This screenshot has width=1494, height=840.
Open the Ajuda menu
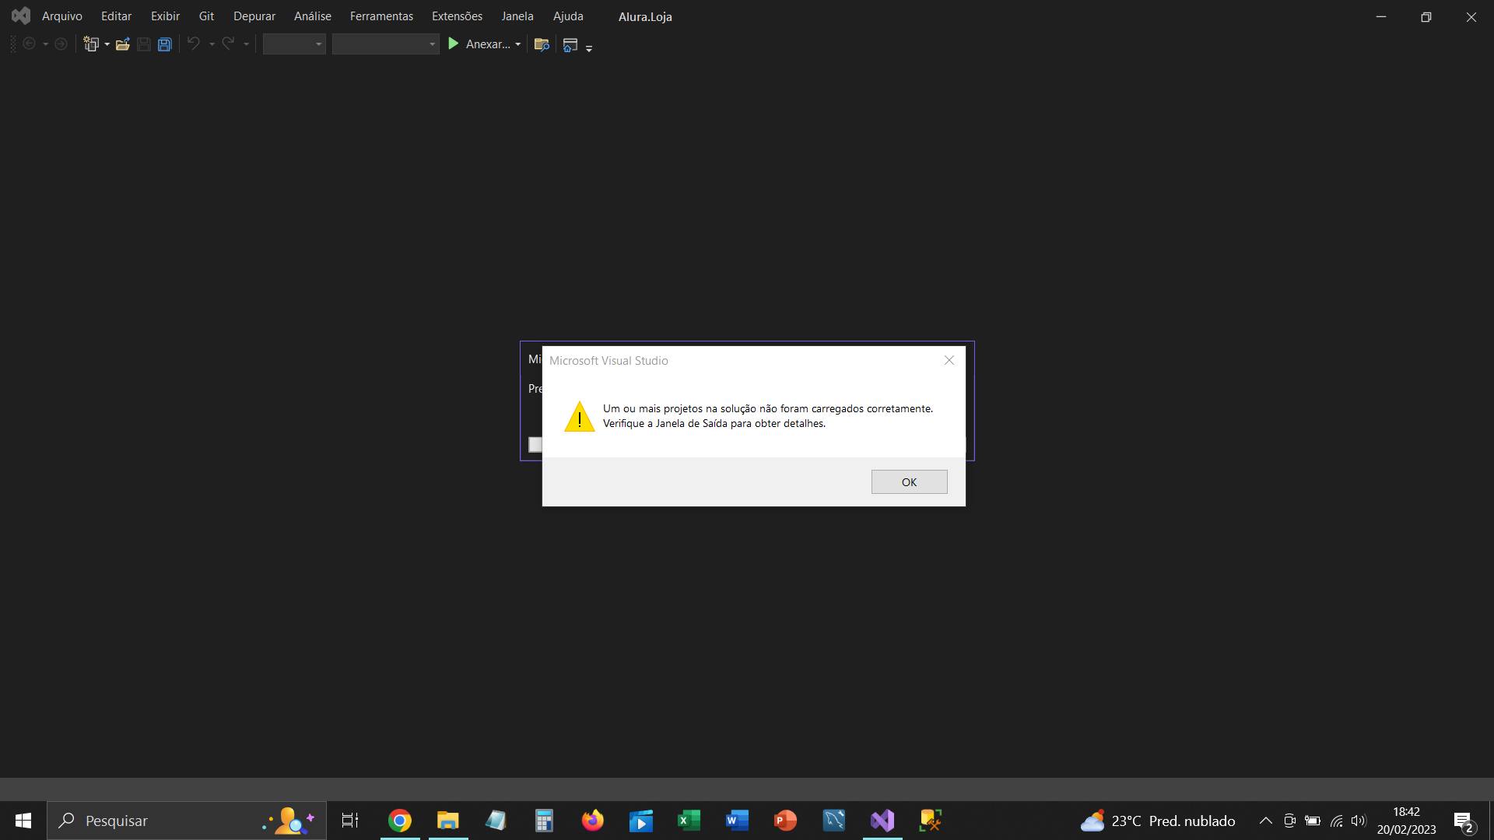(568, 16)
